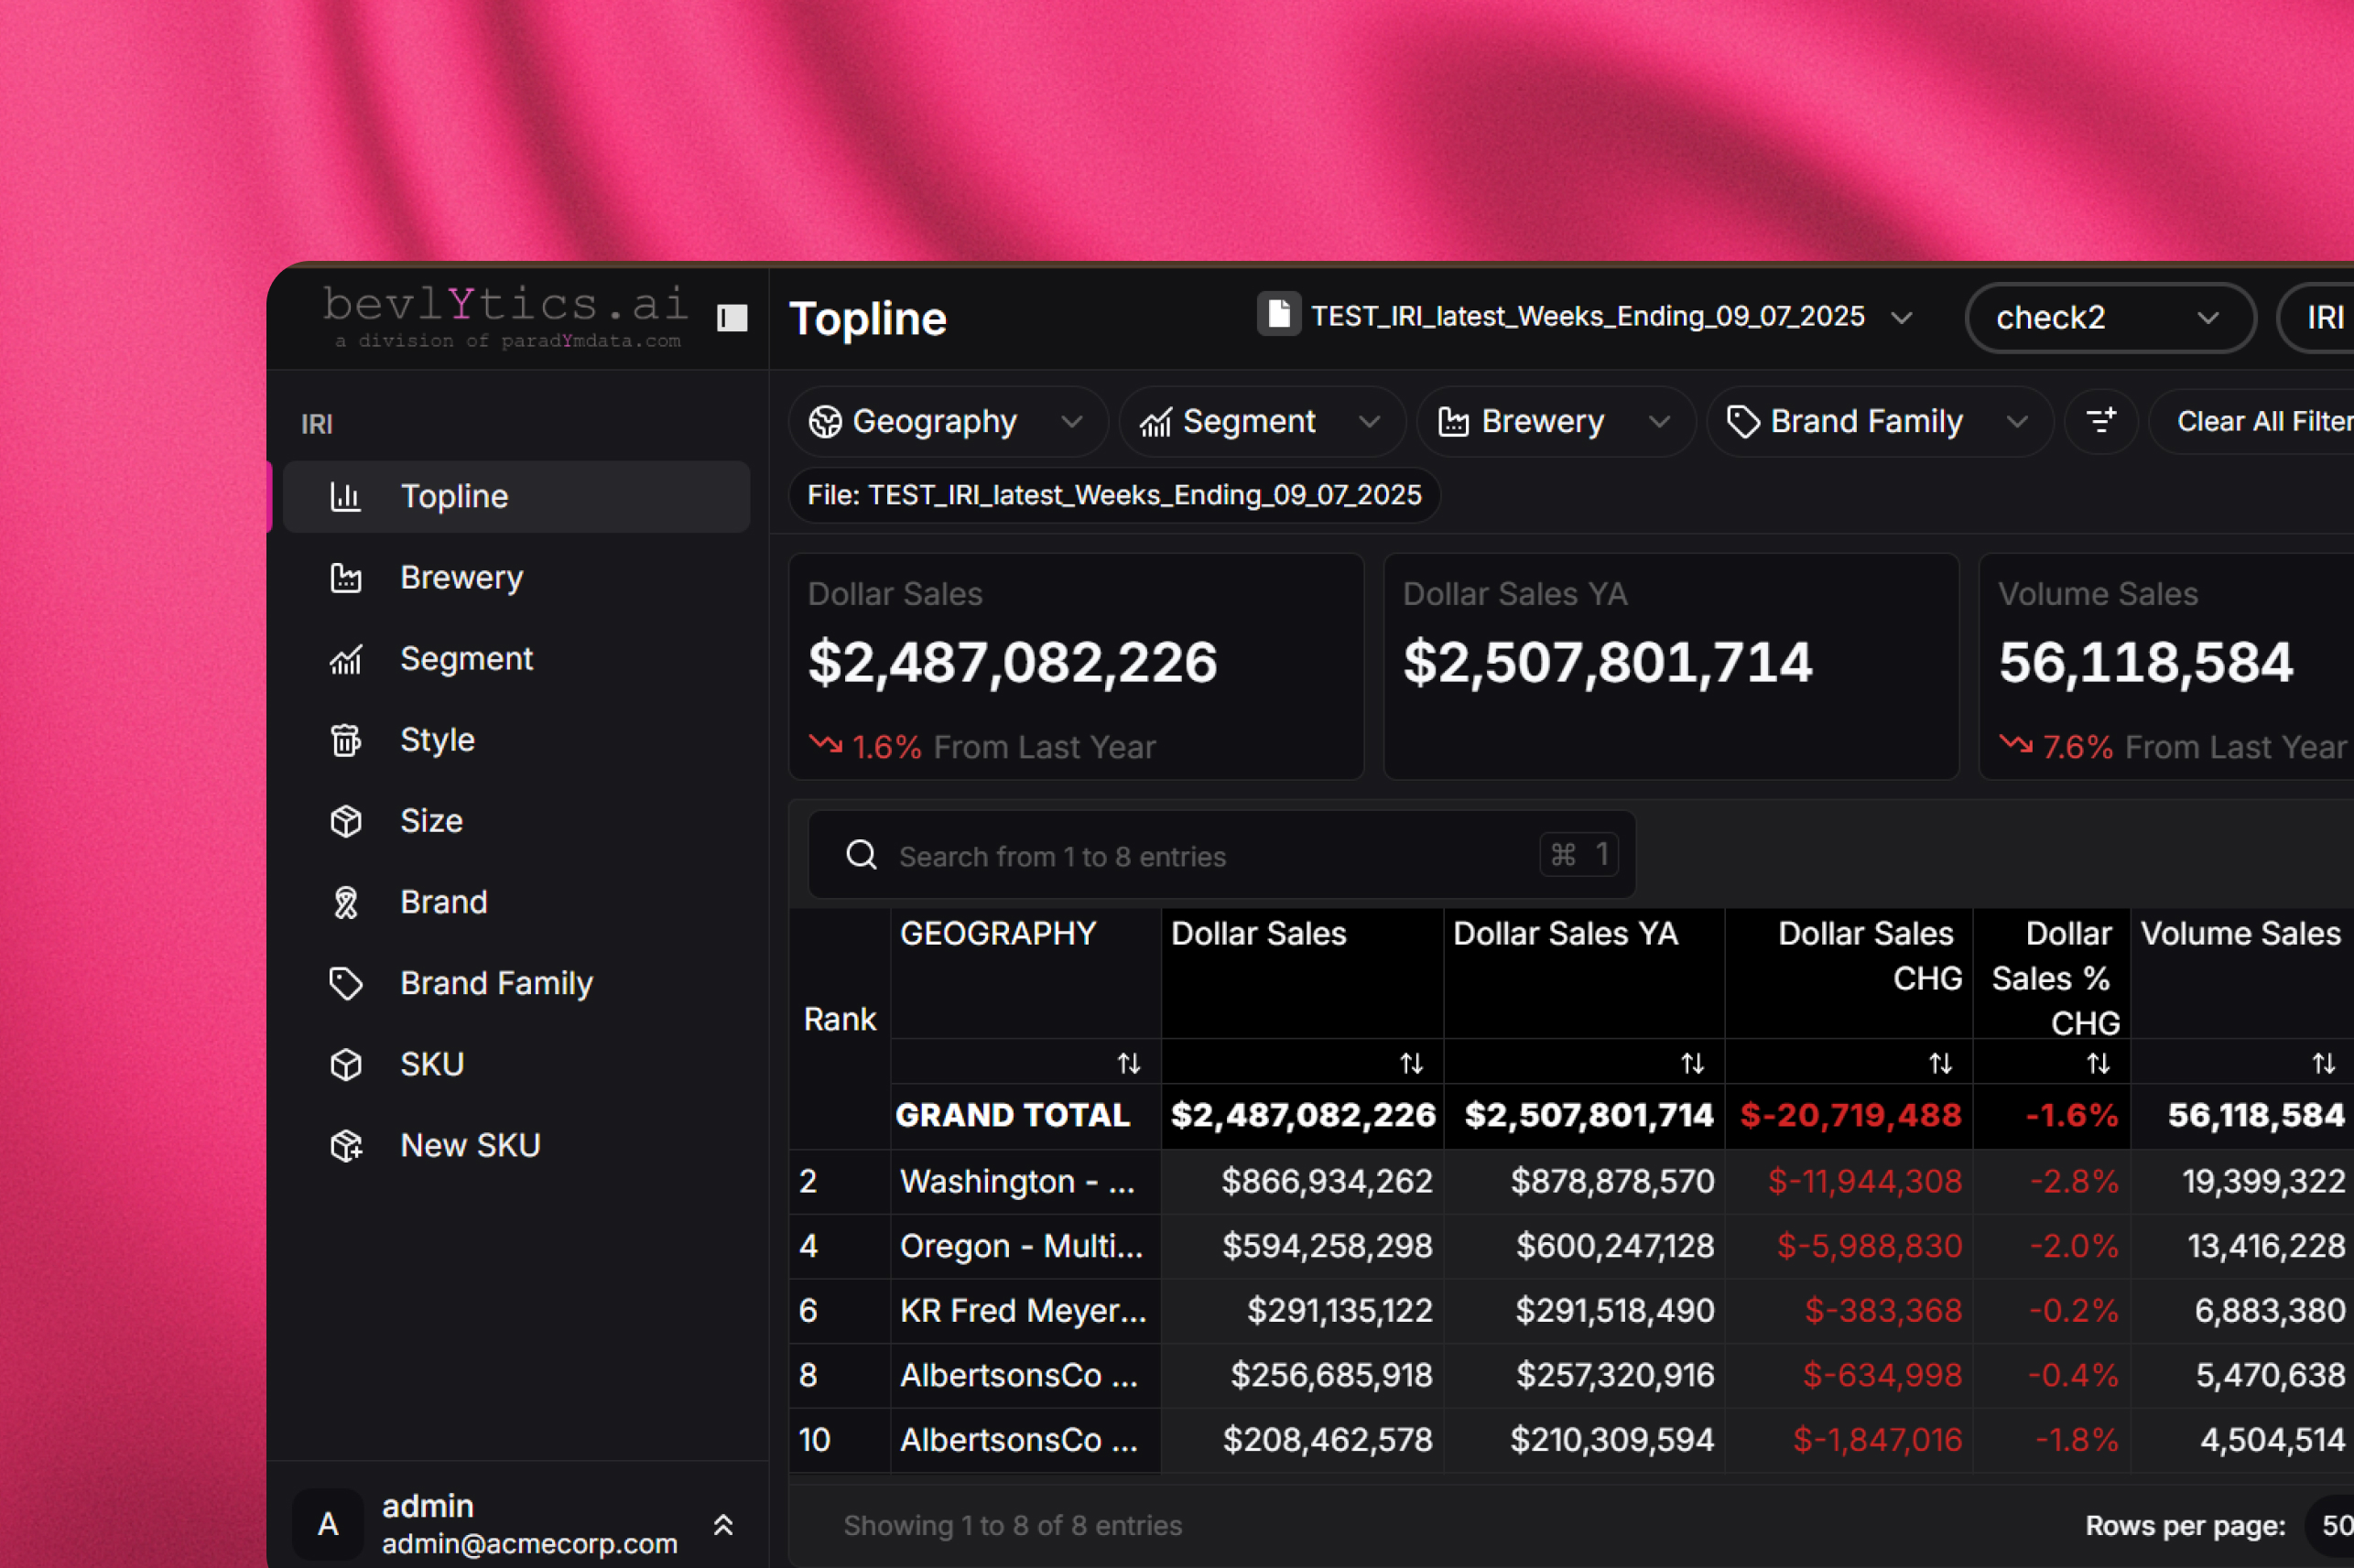Open the Segment analytics page
The height and width of the screenshot is (1568, 2354).
click(x=466, y=659)
